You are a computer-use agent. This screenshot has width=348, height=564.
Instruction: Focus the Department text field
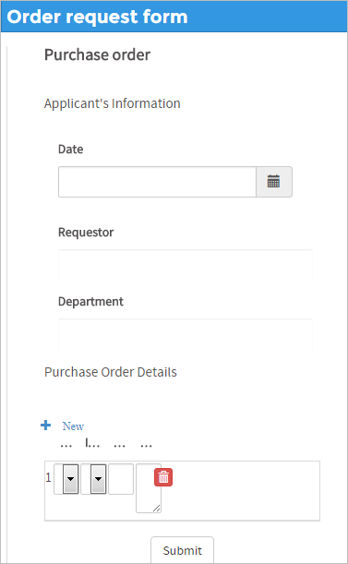click(186, 334)
